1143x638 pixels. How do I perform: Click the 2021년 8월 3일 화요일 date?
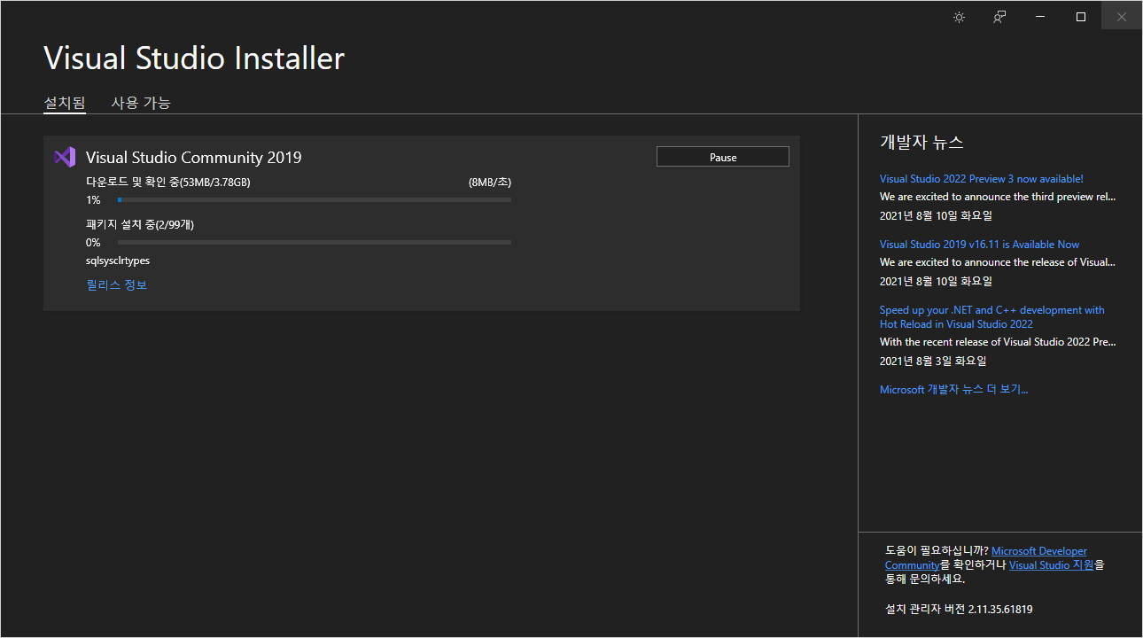933,362
